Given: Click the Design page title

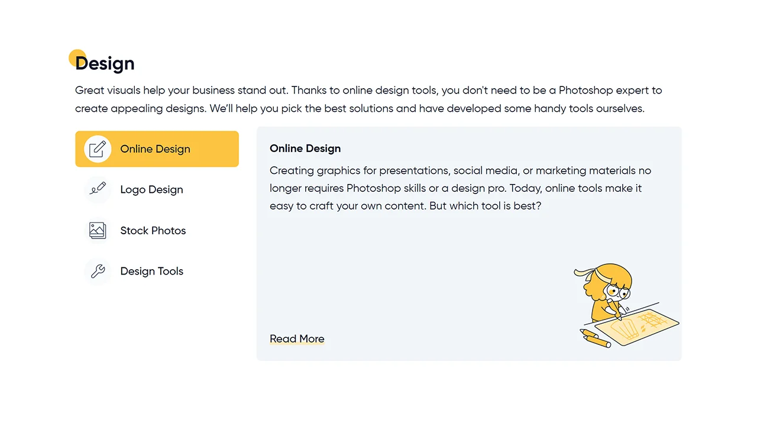Looking at the screenshot, I should (107, 63).
